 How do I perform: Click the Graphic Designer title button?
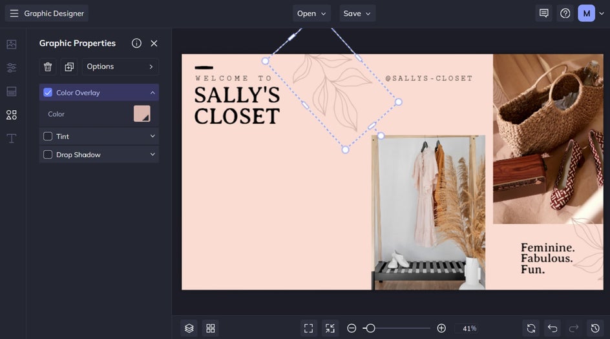point(47,14)
